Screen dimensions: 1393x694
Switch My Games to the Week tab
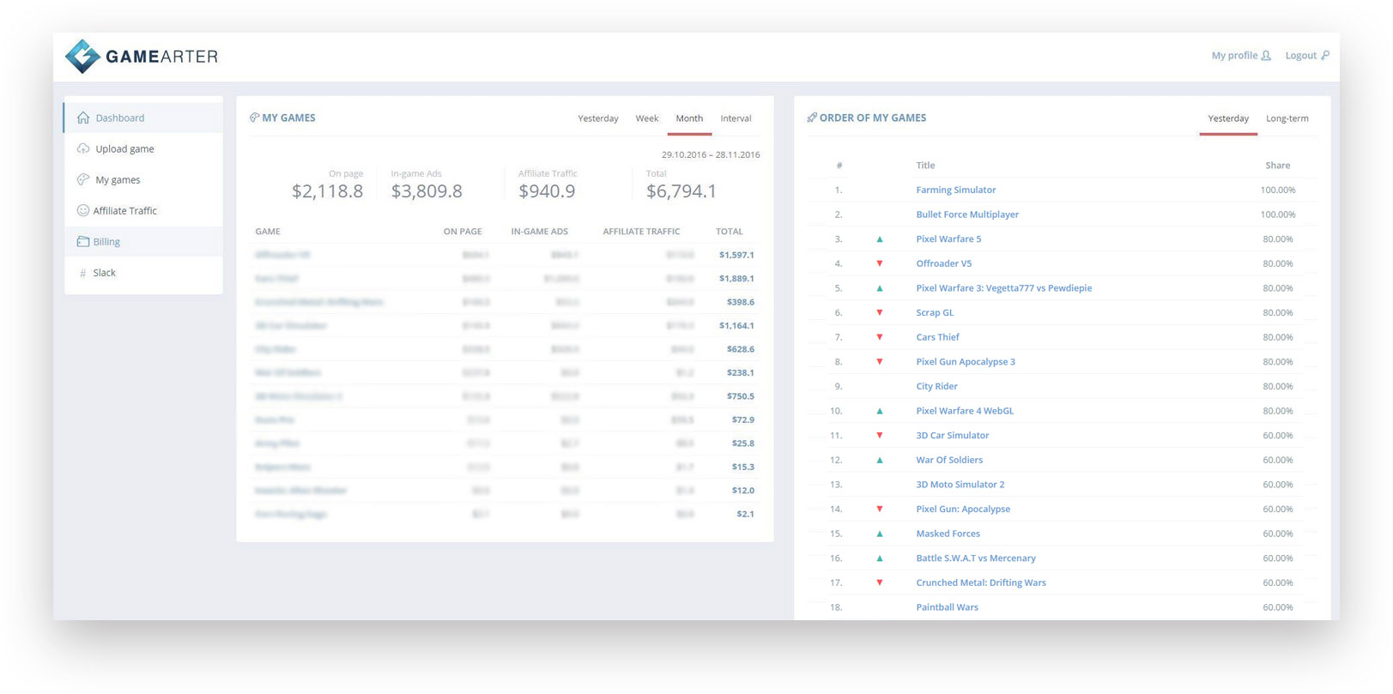tap(647, 118)
